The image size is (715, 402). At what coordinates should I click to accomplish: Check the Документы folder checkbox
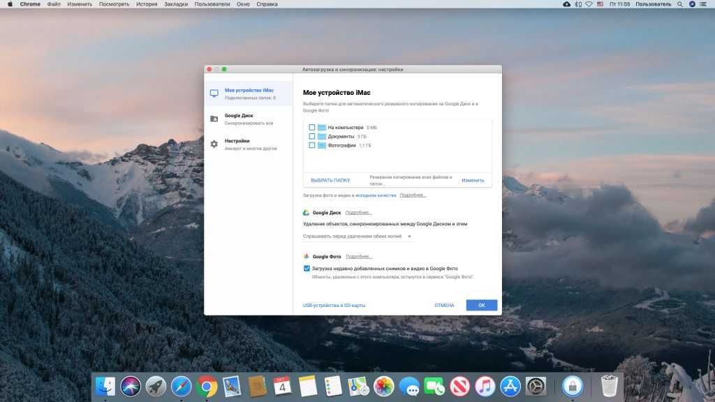312,137
